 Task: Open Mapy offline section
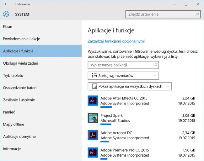point(41,124)
